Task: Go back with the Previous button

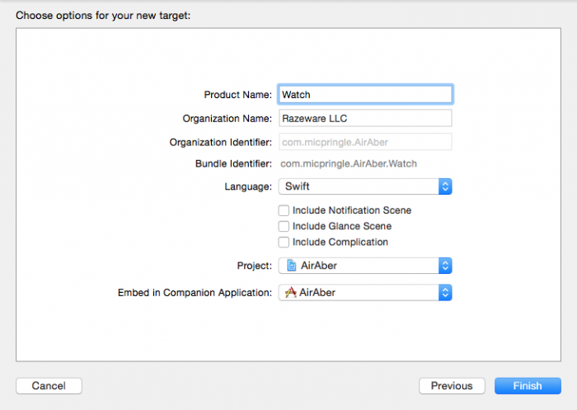Action: [x=452, y=386]
